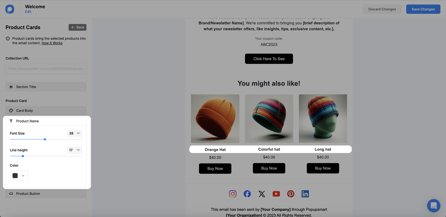Click Buy Now under Orange Hat

[x=215, y=169]
